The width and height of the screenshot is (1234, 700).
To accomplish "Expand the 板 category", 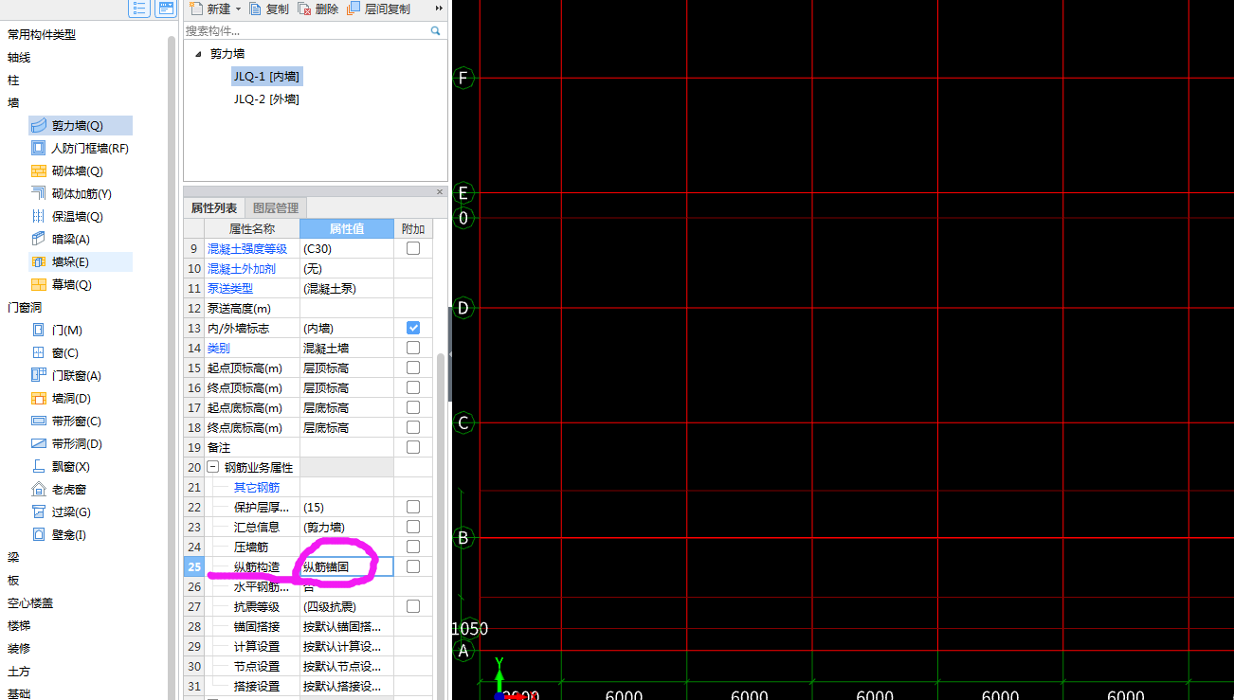I will tap(13, 580).
